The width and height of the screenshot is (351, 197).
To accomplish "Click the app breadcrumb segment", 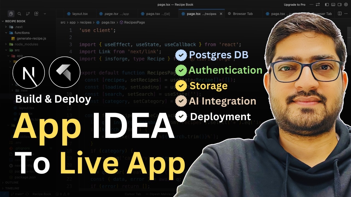I will 72,22.
